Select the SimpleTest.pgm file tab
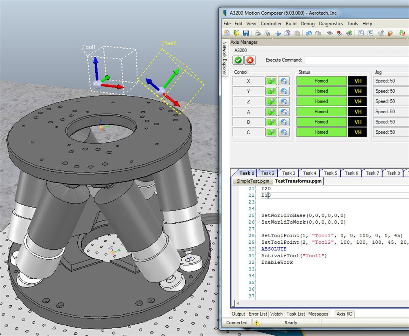 (x=253, y=181)
